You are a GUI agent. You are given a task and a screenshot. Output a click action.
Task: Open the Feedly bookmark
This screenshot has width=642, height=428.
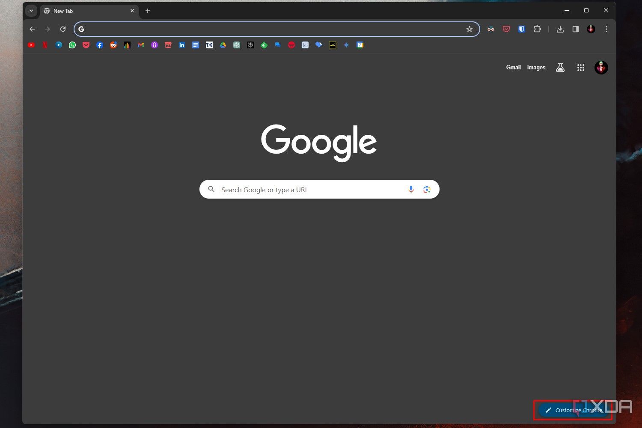tap(264, 45)
